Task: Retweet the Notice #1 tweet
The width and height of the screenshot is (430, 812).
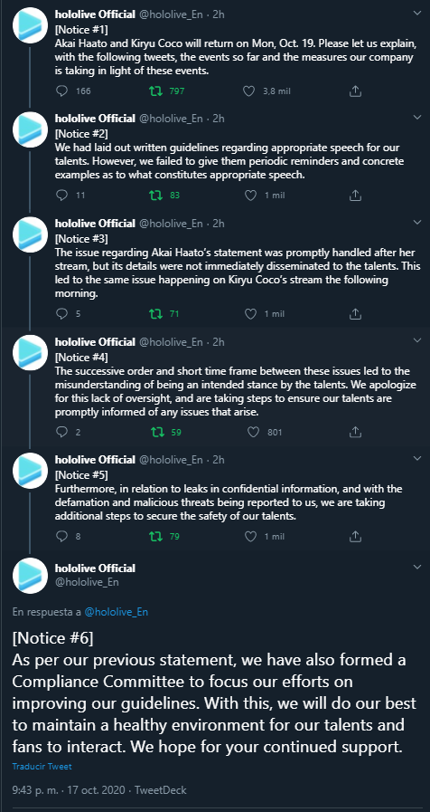Action: (x=155, y=91)
